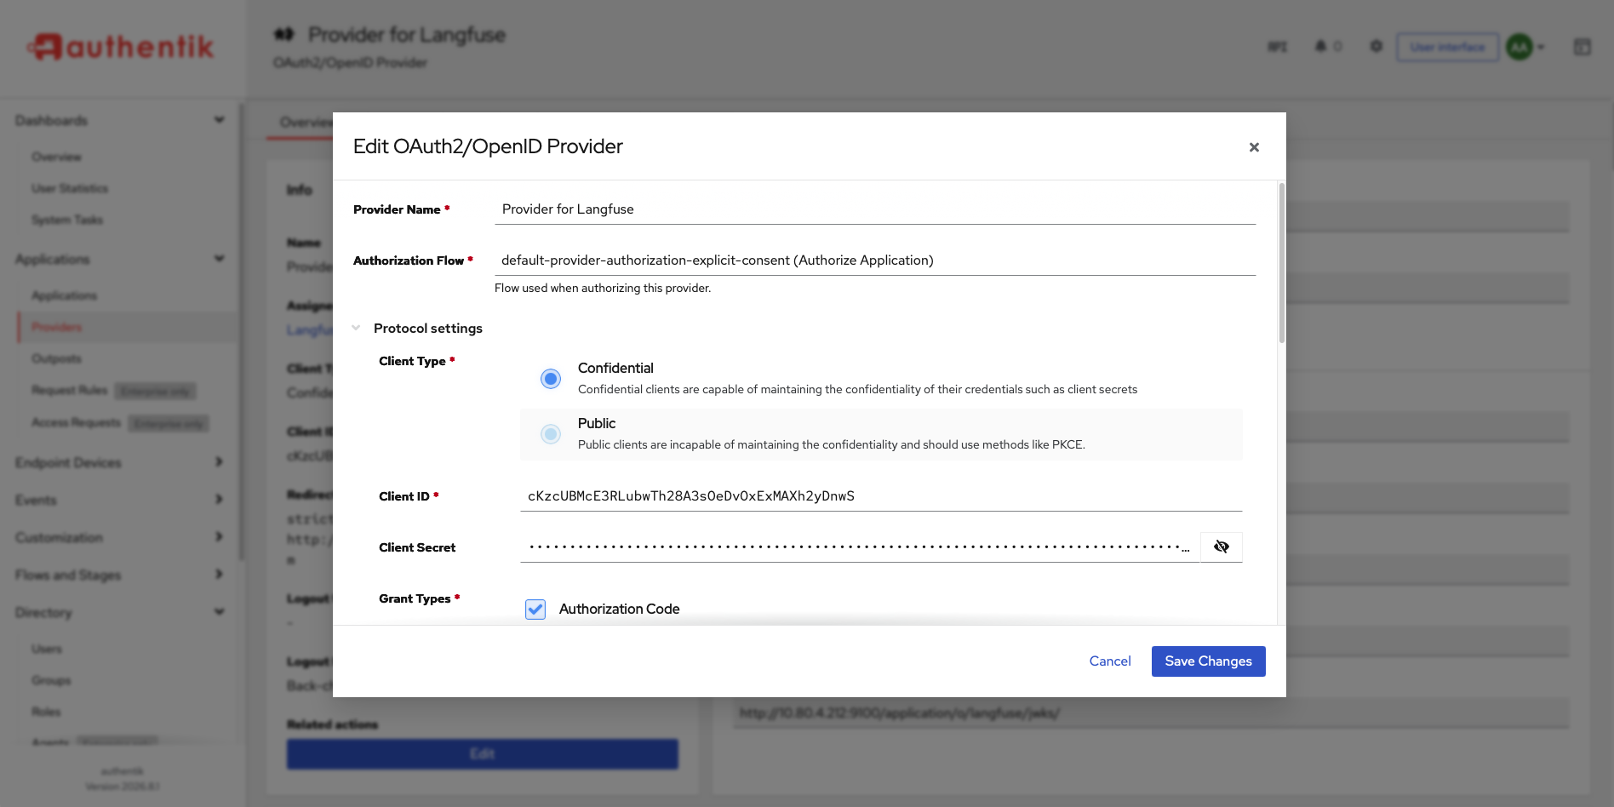Open Providers in the sidebar
The image size is (1614, 807).
pos(57,327)
